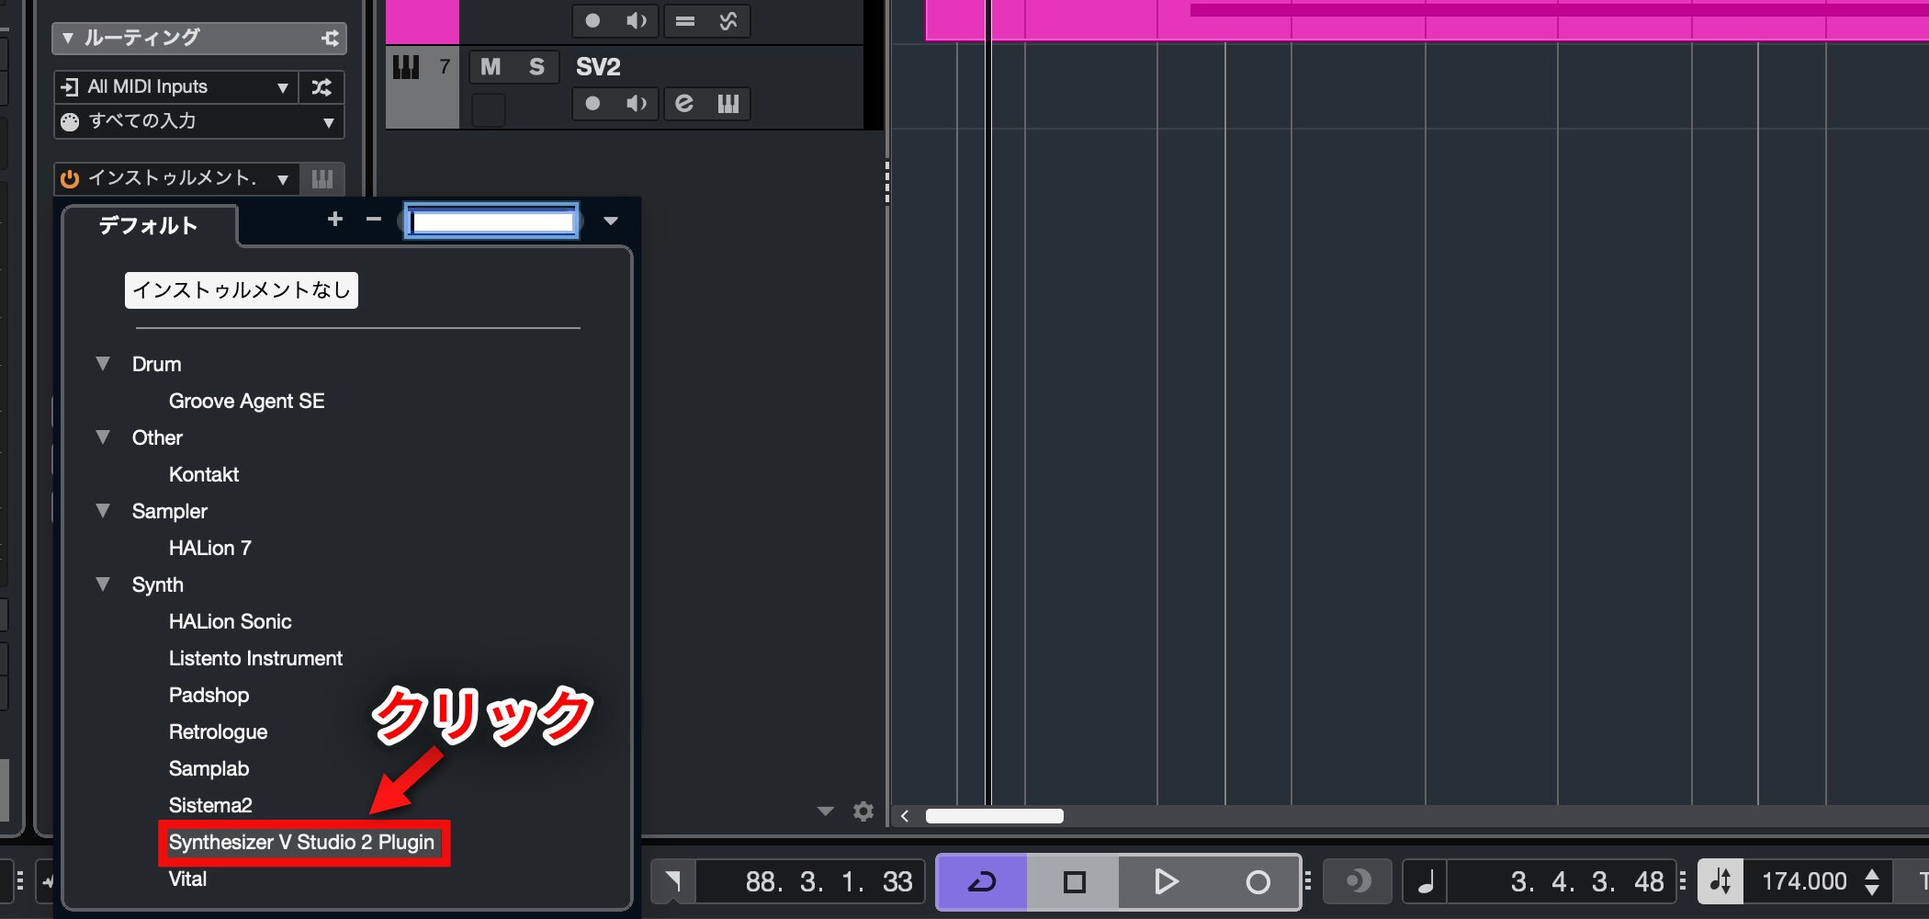
Task: Click the horizontal timeline scrollbar thumb
Action: [994, 816]
